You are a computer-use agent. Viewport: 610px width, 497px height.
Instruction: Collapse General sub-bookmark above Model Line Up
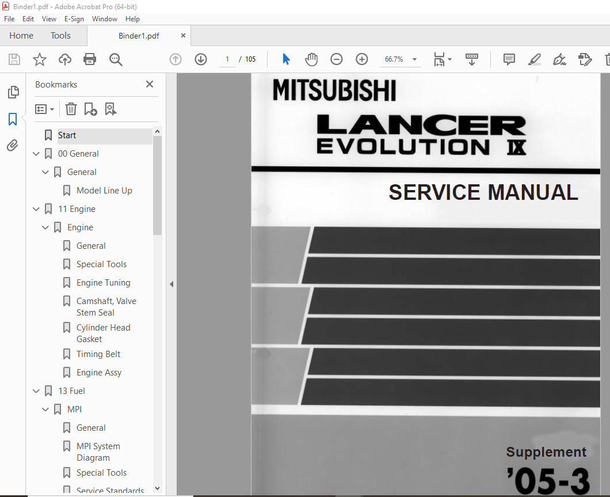click(x=45, y=172)
